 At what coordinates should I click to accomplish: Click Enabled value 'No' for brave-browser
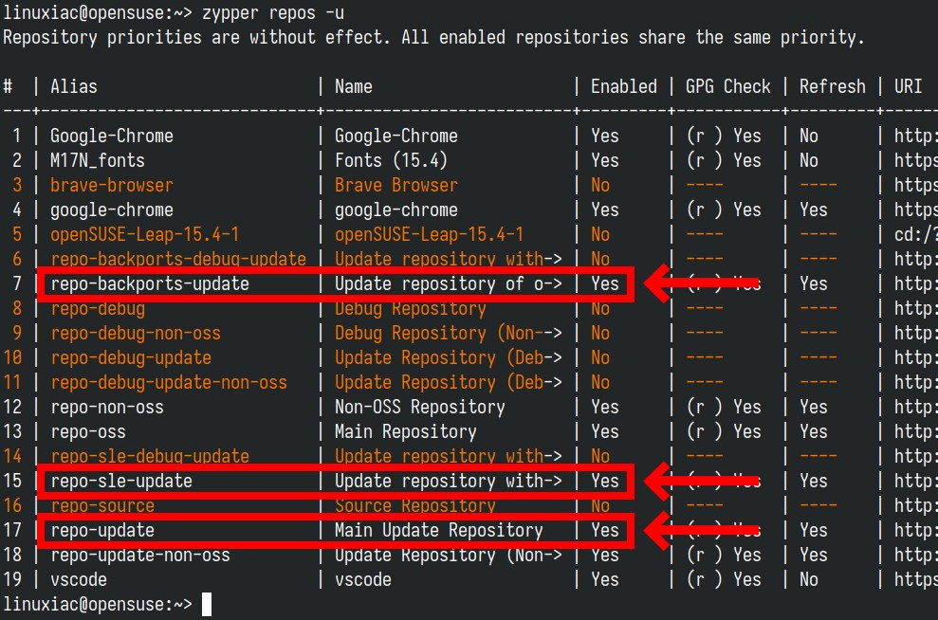click(x=600, y=185)
